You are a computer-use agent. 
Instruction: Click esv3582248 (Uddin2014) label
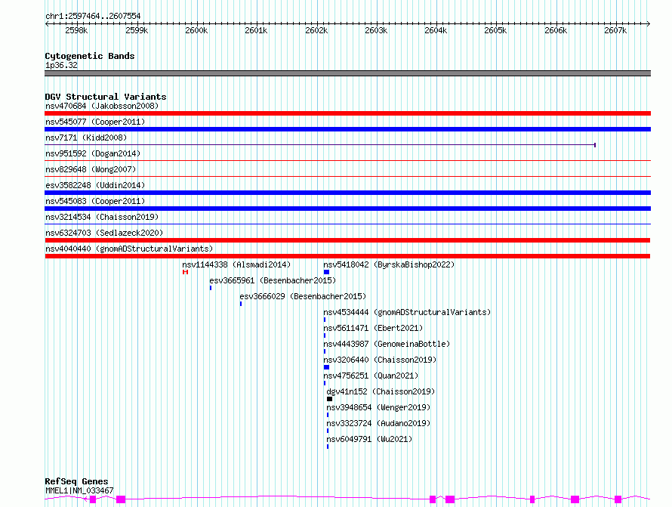pos(95,185)
